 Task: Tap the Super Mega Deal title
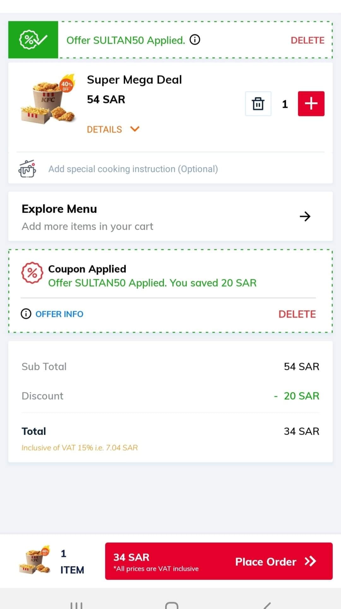(x=135, y=80)
